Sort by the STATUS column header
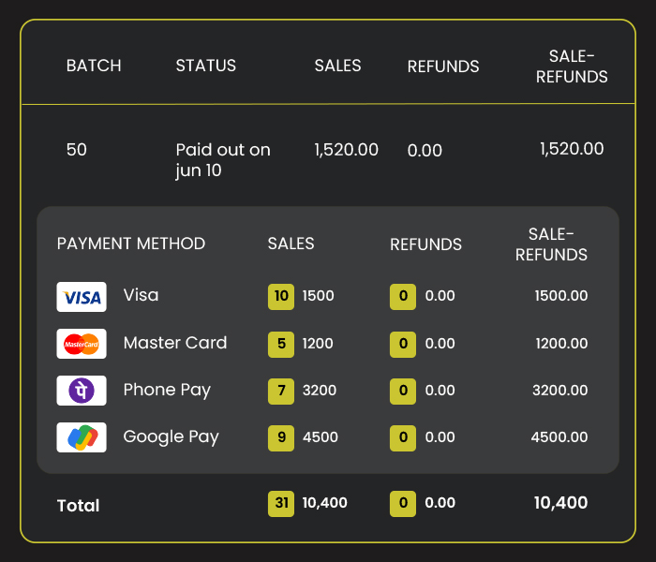The height and width of the screenshot is (562, 656). click(x=206, y=66)
